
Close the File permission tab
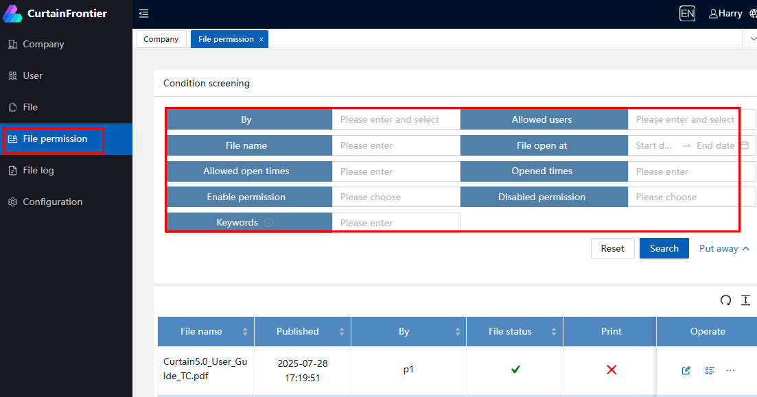(x=261, y=40)
